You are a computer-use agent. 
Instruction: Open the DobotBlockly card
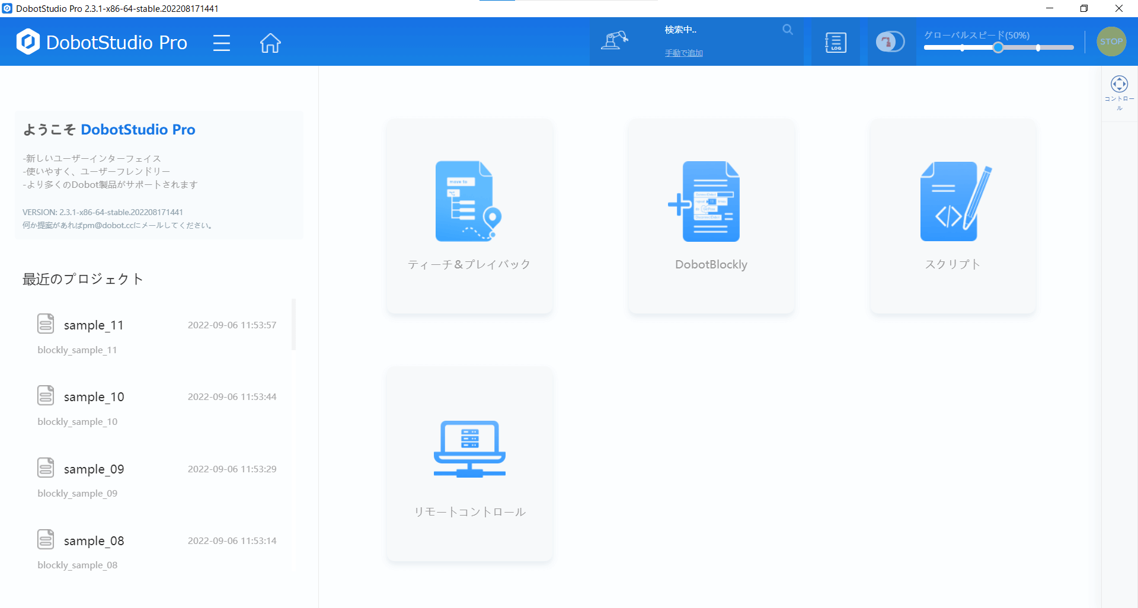[711, 216]
